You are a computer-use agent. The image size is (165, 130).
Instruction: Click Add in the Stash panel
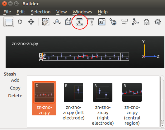[15, 80]
